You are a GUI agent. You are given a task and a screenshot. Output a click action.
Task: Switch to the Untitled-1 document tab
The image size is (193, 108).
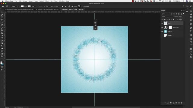pos(48,9)
